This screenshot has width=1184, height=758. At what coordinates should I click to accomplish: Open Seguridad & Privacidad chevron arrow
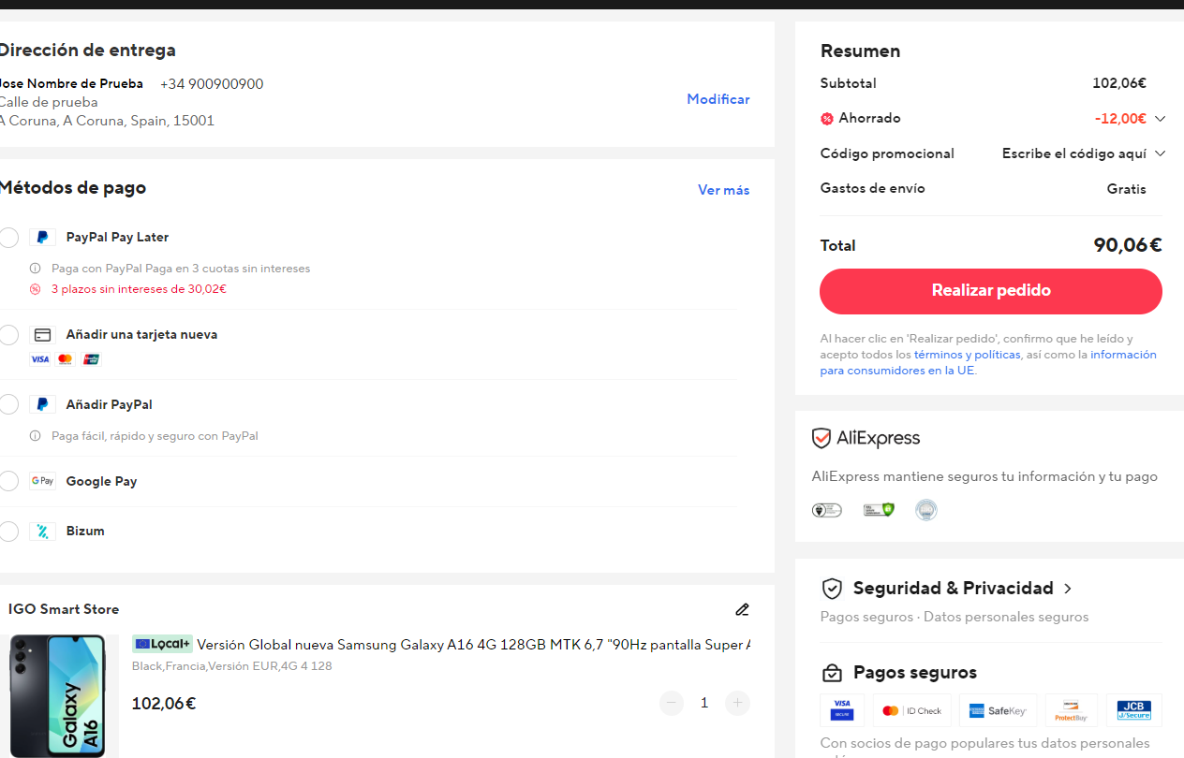coord(1068,589)
